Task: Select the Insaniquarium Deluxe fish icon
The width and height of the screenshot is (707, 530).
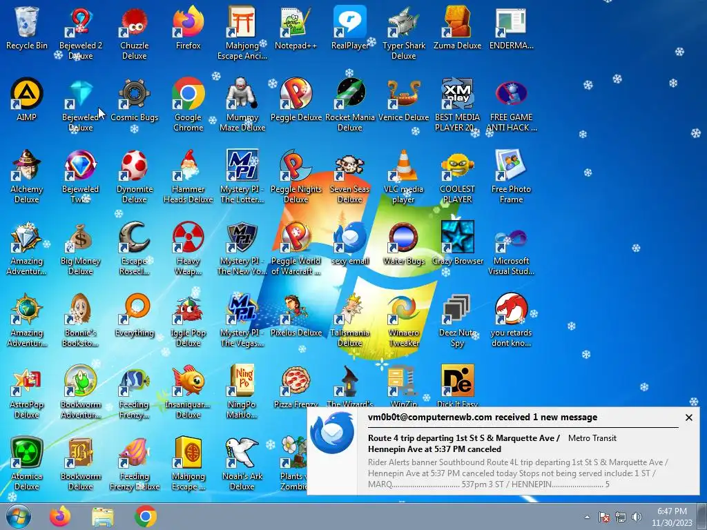Action: point(188,392)
